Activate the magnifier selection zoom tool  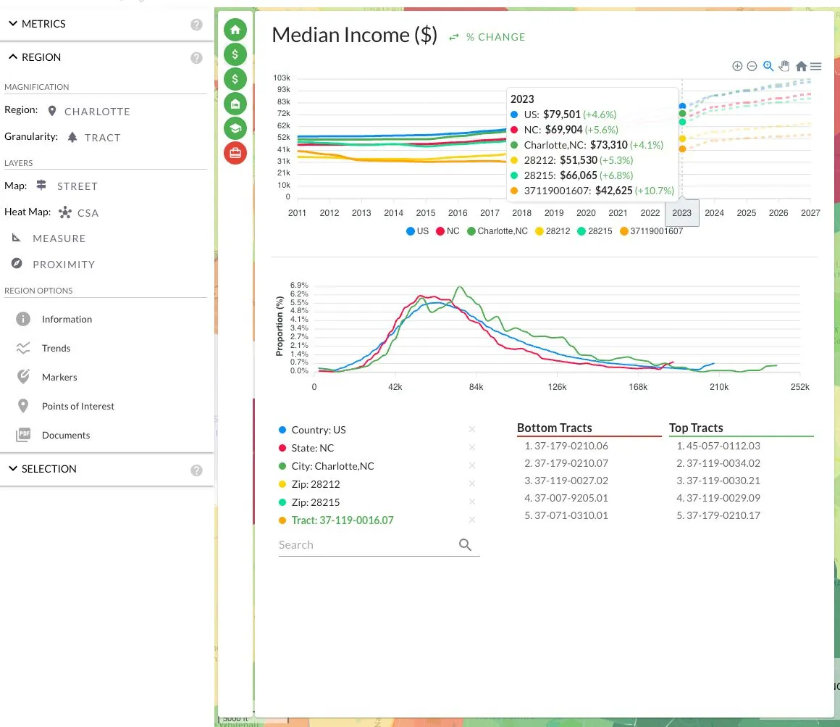click(x=768, y=66)
